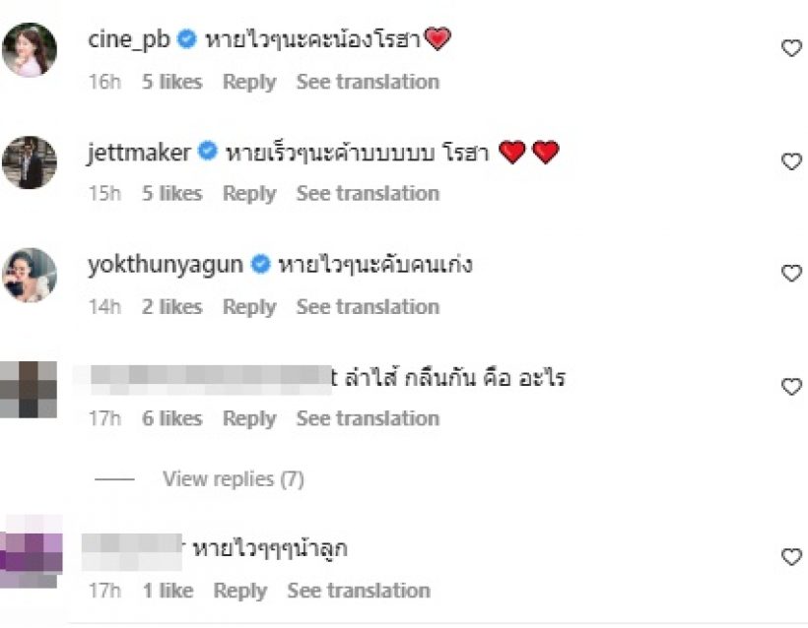Like the cine_pb comment with heart icon
This screenshot has height=628, width=808.
click(791, 48)
